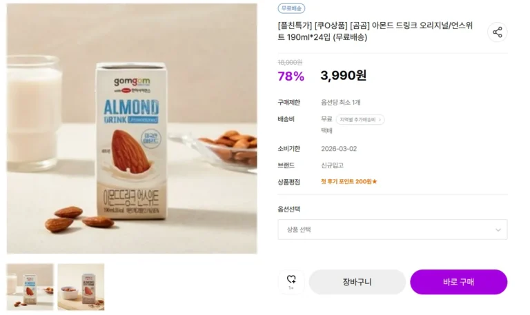Expand 지역별 추가배송비 shipping info

[360, 120]
